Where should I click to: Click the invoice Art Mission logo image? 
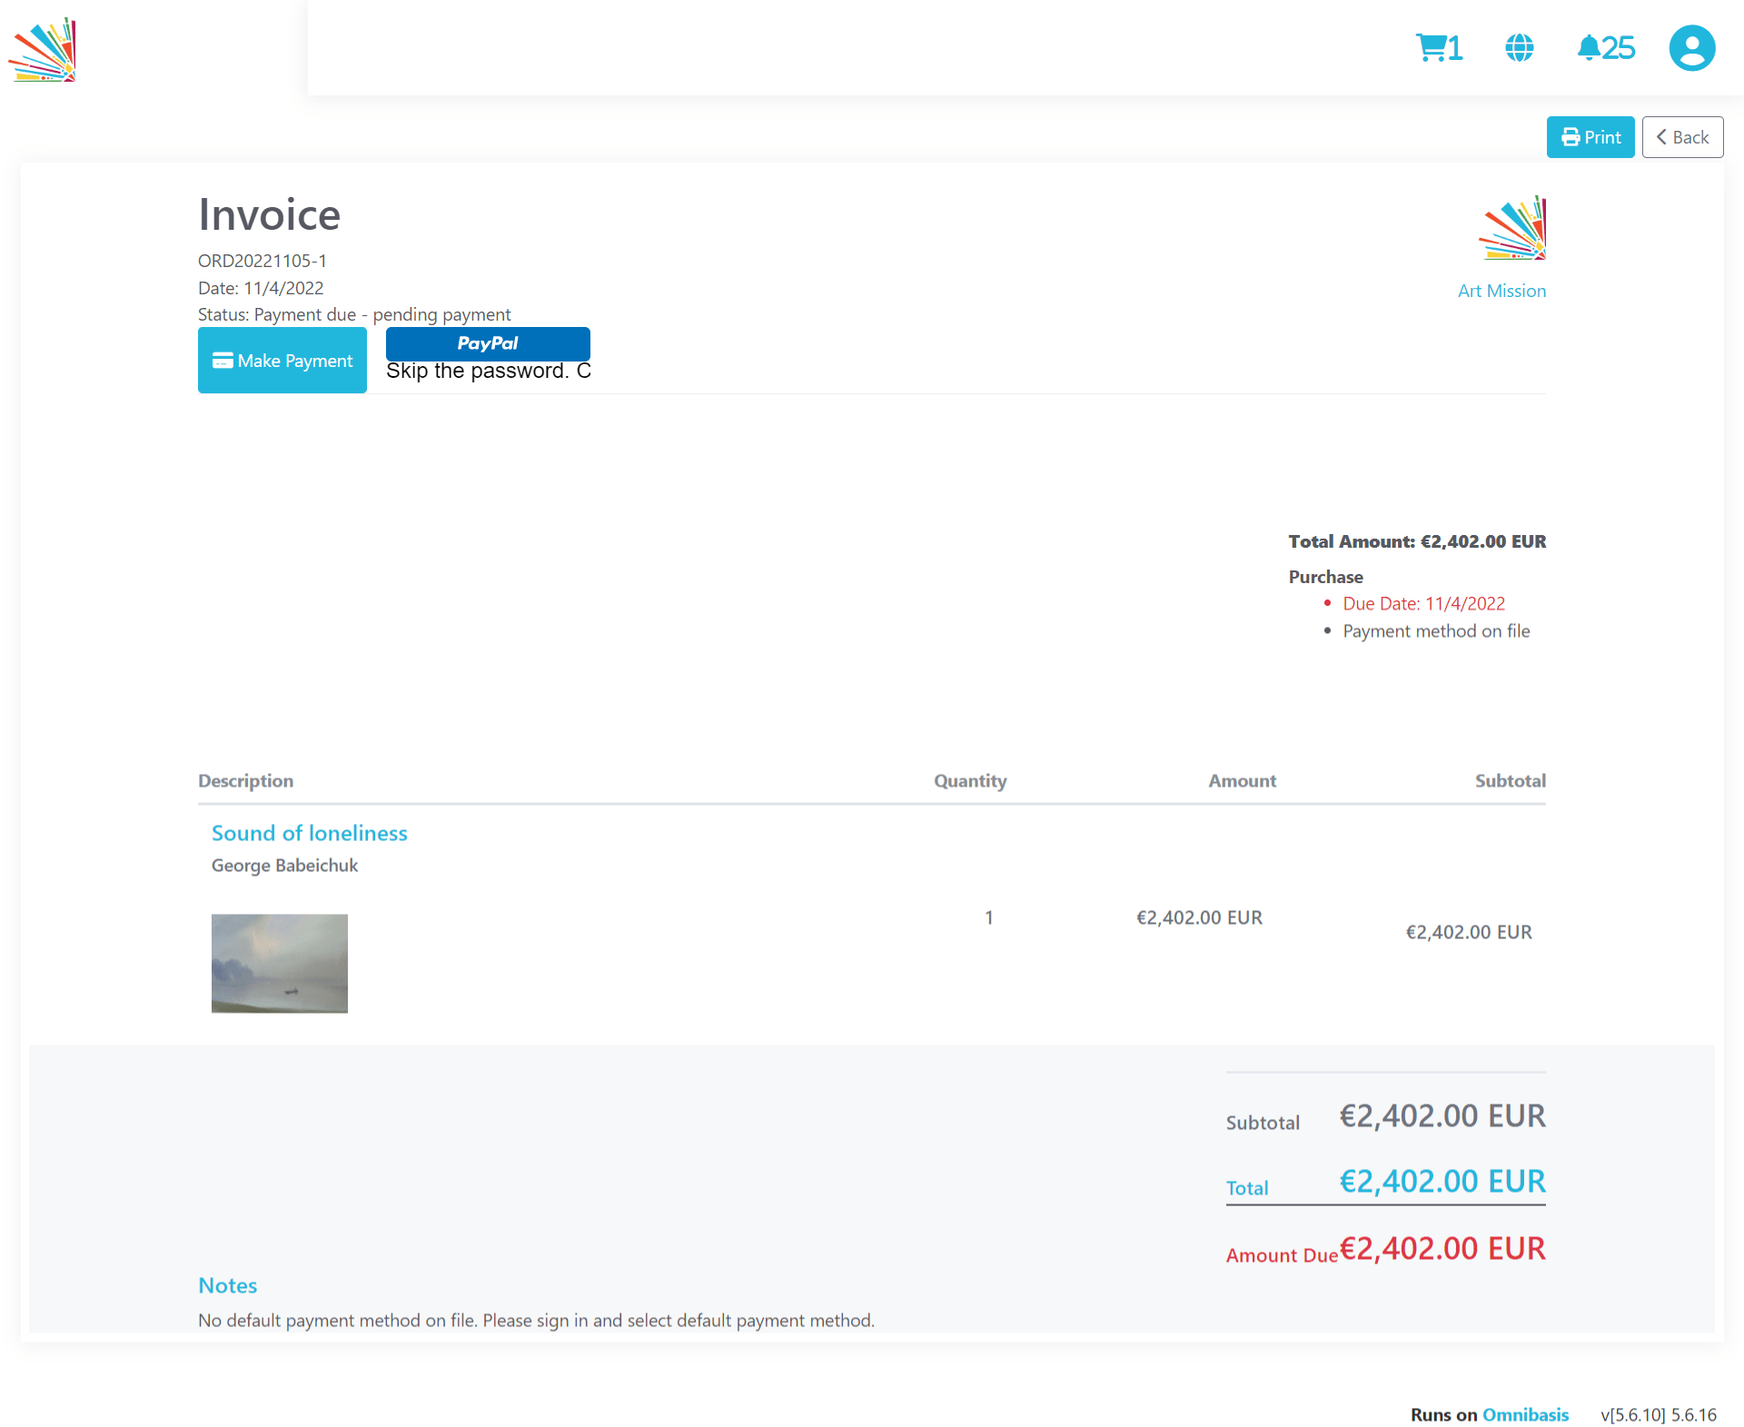[x=1512, y=229]
